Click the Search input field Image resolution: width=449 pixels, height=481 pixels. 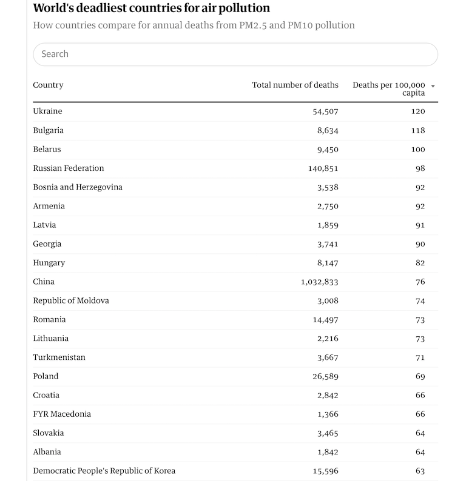pos(235,55)
